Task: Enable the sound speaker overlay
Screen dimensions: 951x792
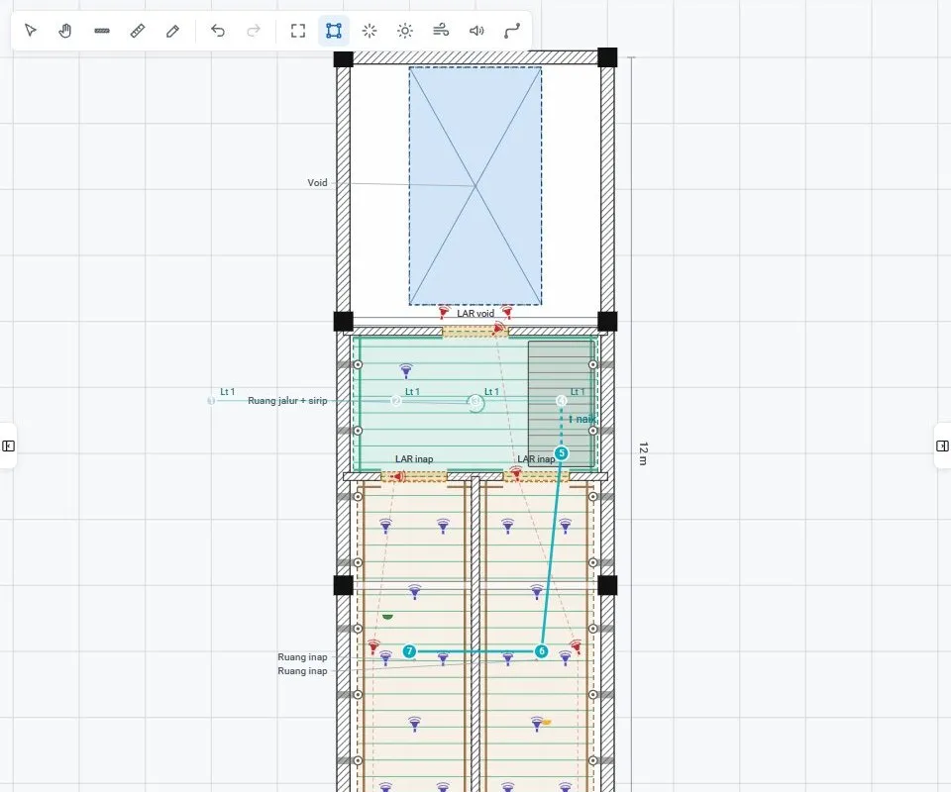Action: tap(476, 31)
